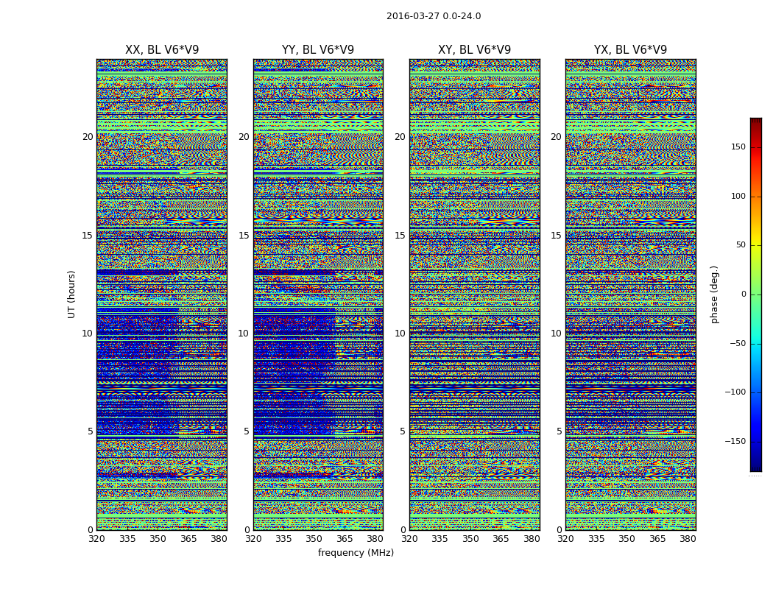Click x-tick '350' under the YY panel
Image resolution: width=773 pixels, height=589 pixels.
pyautogui.click(x=314, y=539)
